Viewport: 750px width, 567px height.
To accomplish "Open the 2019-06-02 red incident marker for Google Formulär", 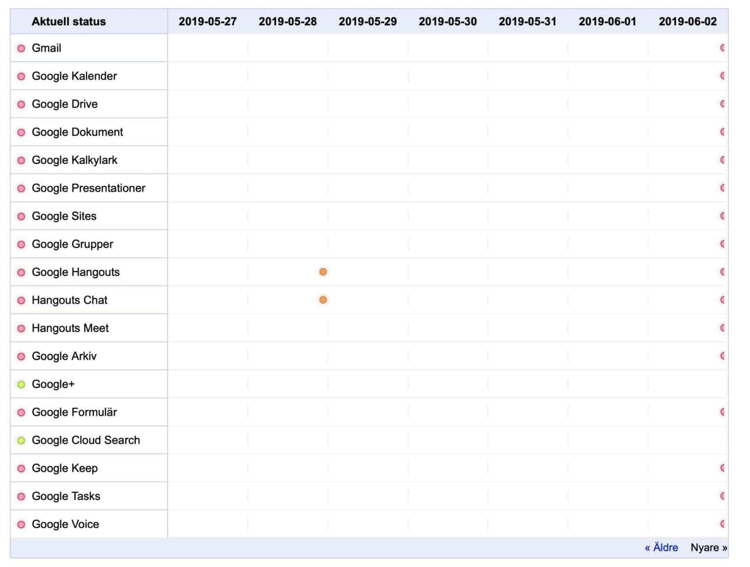I will click(x=722, y=412).
